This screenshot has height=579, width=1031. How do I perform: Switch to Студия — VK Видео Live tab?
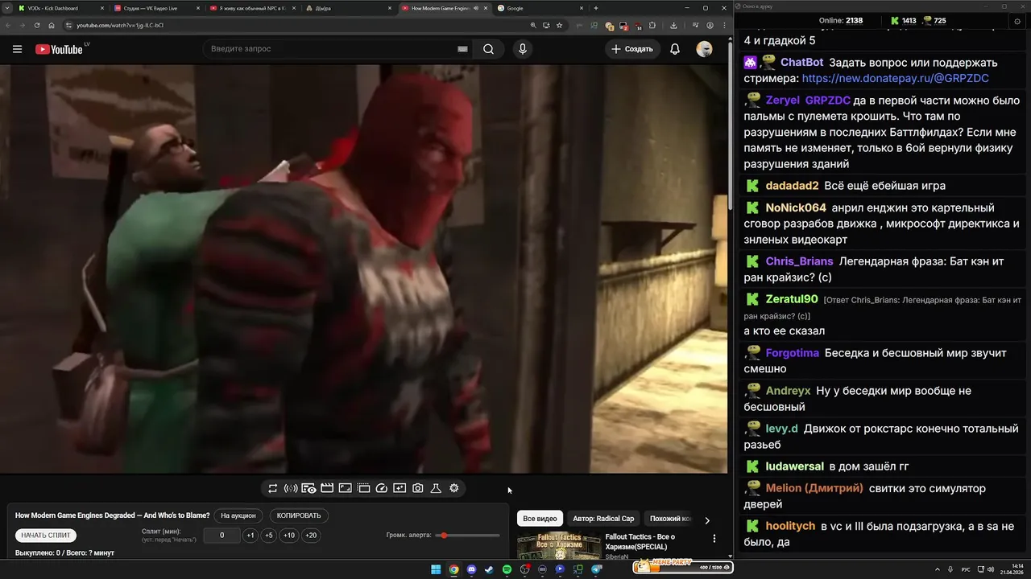pyautogui.click(x=157, y=8)
